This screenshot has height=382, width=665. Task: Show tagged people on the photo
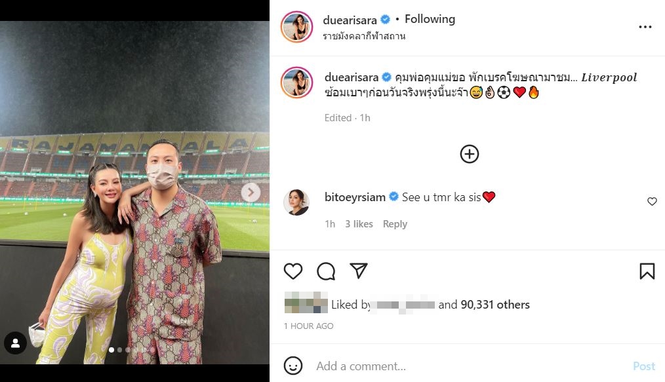(x=15, y=343)
